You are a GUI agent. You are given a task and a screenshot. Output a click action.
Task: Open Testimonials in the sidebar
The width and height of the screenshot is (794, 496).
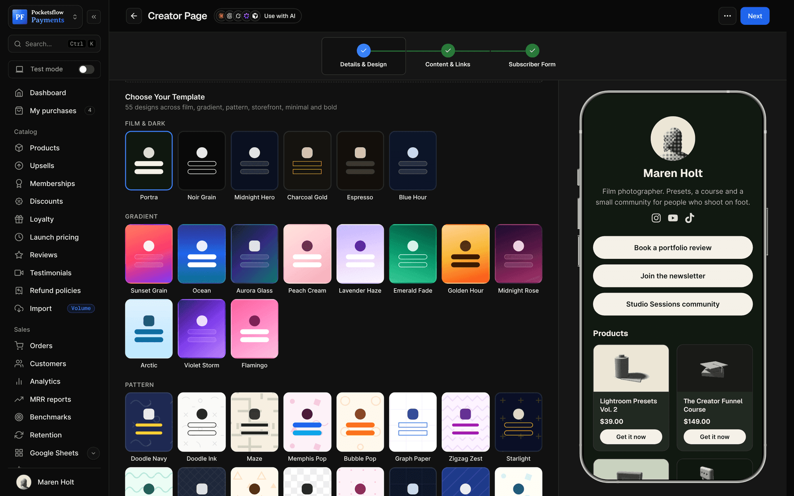(54, 273)
